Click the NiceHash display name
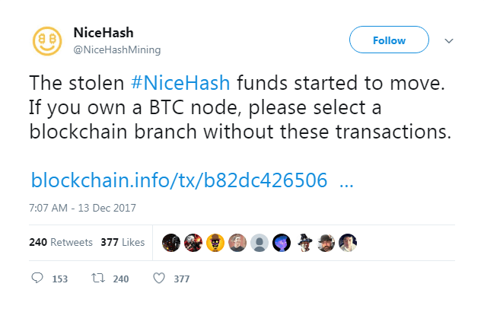 coord(103,33)
